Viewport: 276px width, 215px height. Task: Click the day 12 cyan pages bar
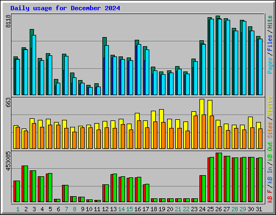tap(107, 70)
